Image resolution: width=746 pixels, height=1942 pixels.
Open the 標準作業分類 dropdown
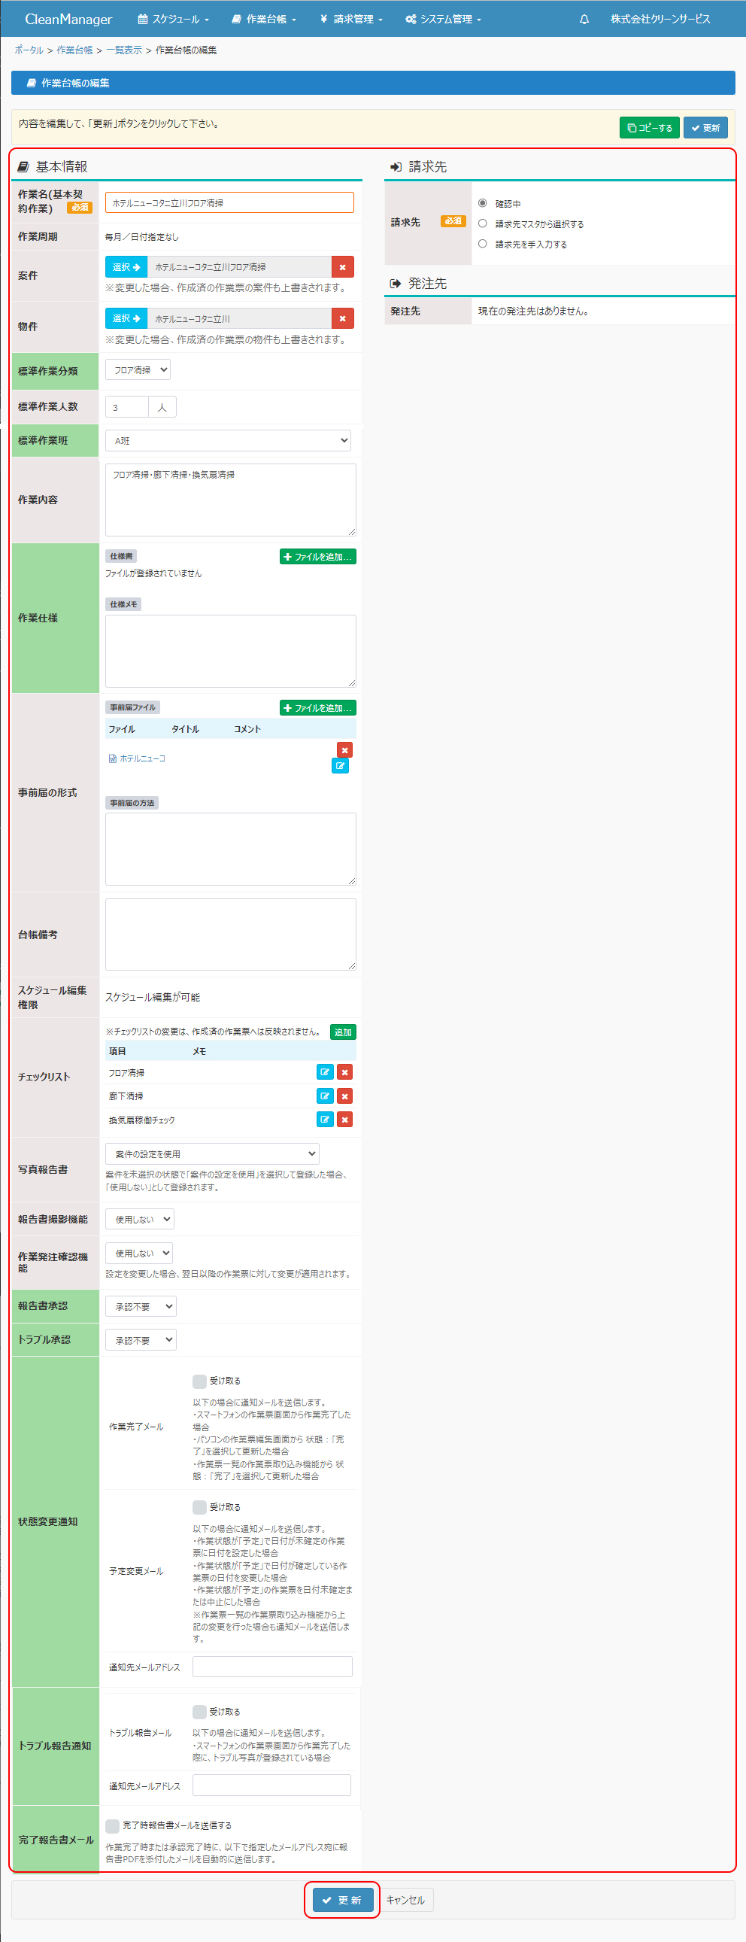(x=138, y=369)
